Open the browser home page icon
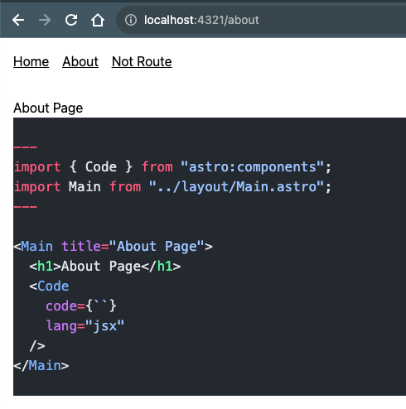Image resolution: width=406 pixels, height=409 pixels. click(x=98, y=20)
